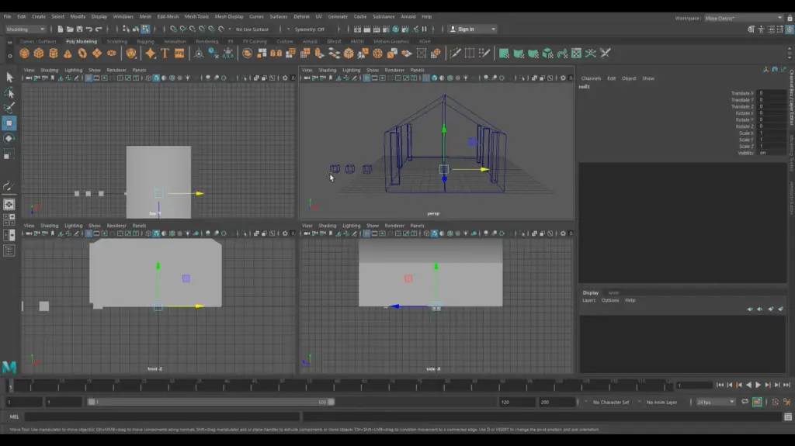Create a polygon sphere from the shelf

(x=24, y=54)
